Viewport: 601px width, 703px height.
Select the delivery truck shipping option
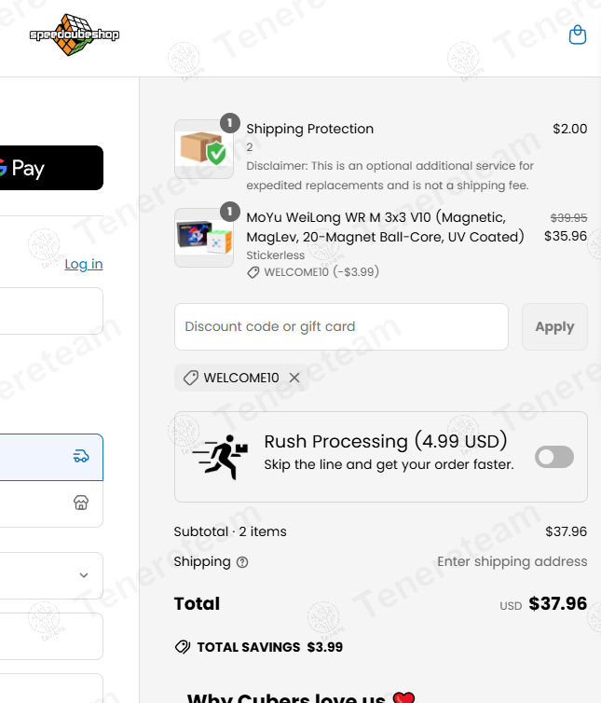coord(81,456)
